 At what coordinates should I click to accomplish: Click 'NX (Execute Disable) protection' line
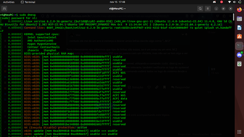pyautogui.click(x=56, y=127)
